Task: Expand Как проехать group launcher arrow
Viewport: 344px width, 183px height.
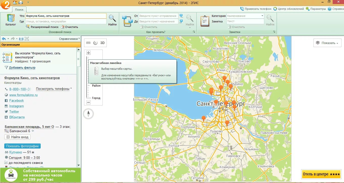Action: [x=194, y=32]
